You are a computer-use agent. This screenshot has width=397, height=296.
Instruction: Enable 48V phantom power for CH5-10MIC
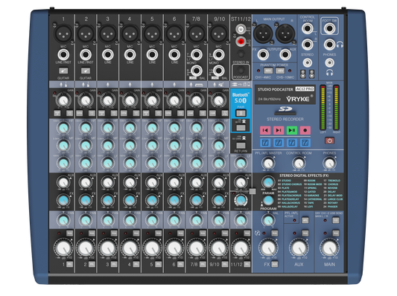tap(280, 71)
